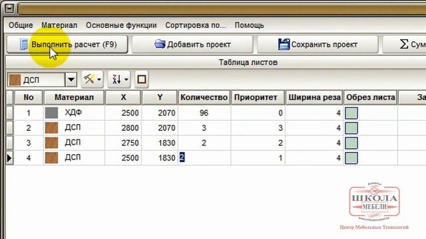
Task: Click quantity 3 in row 2
Action: click(204, 127)
